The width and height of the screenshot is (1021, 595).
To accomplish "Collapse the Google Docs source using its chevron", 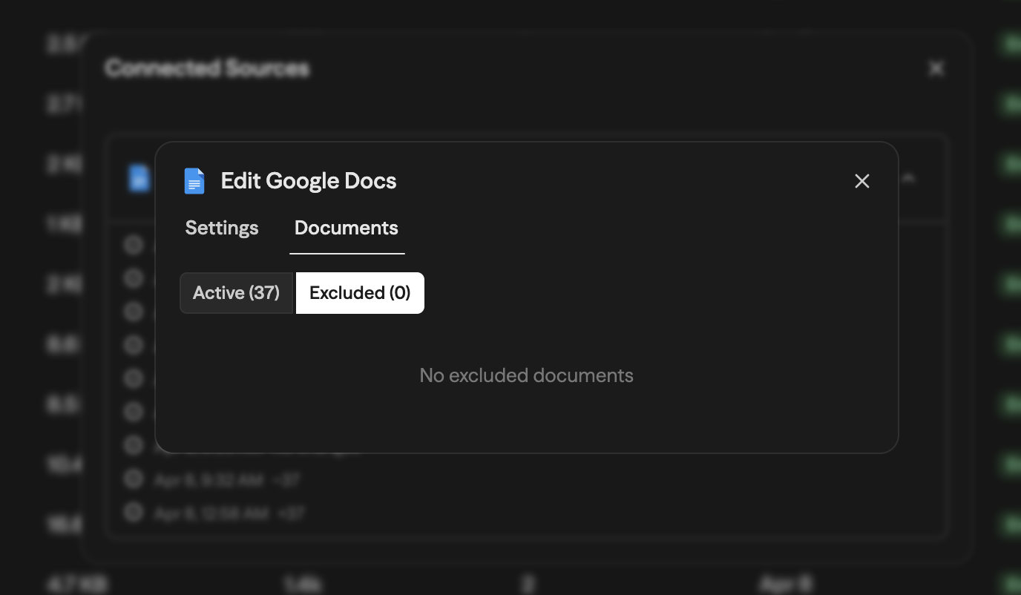I will [x=908, y=178].
